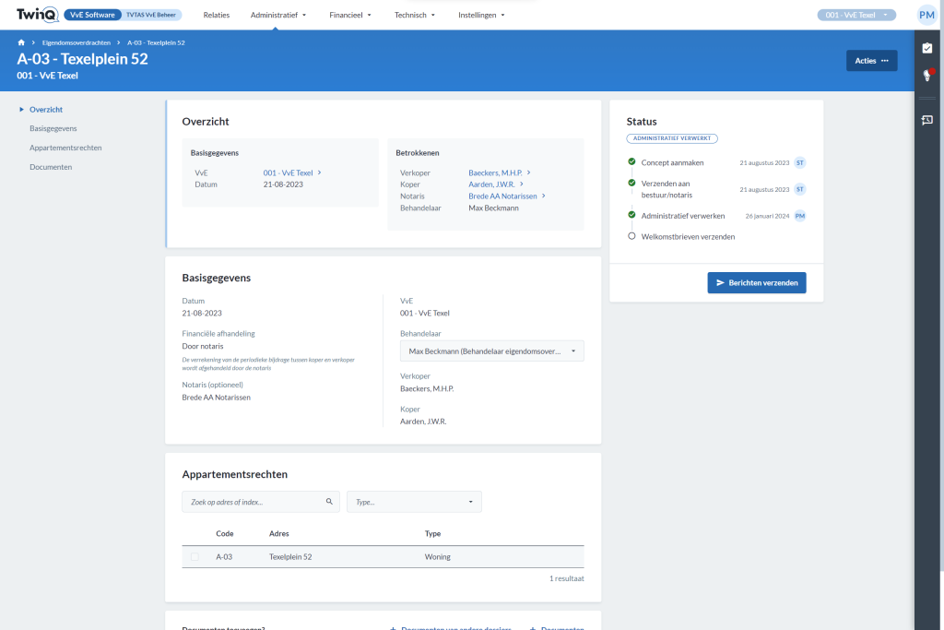The height and width of the screenshot is (630, 944).
Task: Click the Welkomstbrieven verzenden status circle
Action: 631,236
